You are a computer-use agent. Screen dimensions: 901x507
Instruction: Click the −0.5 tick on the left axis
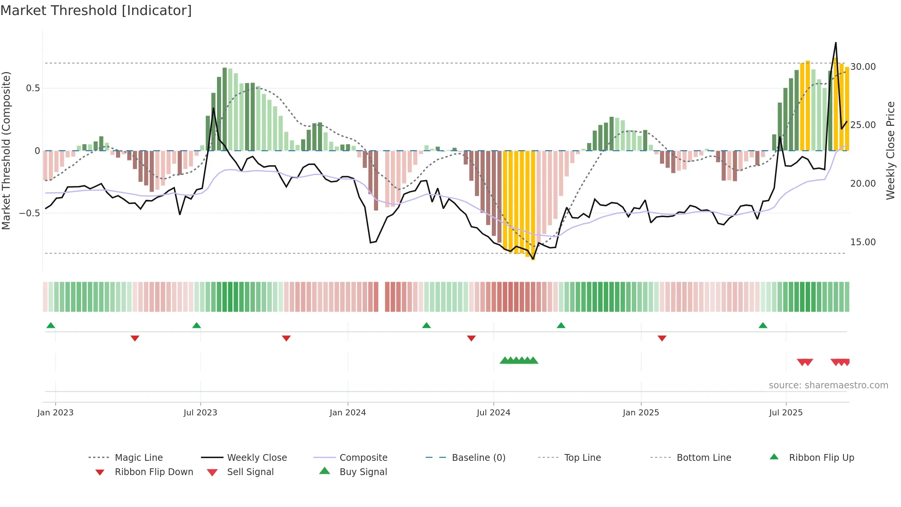(x=29, y=213)
